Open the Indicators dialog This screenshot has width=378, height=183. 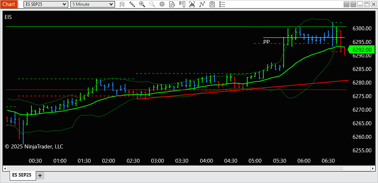(x=192, y=4)
